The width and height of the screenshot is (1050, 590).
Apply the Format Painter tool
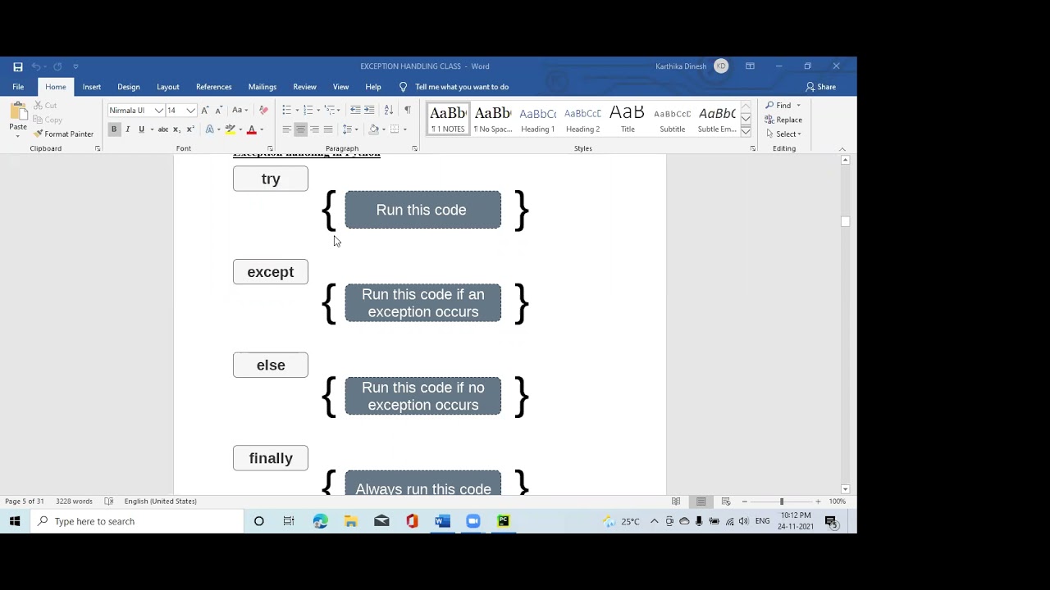click(64, 134)
